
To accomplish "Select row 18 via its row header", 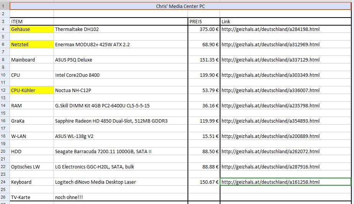I will point(5,136).
